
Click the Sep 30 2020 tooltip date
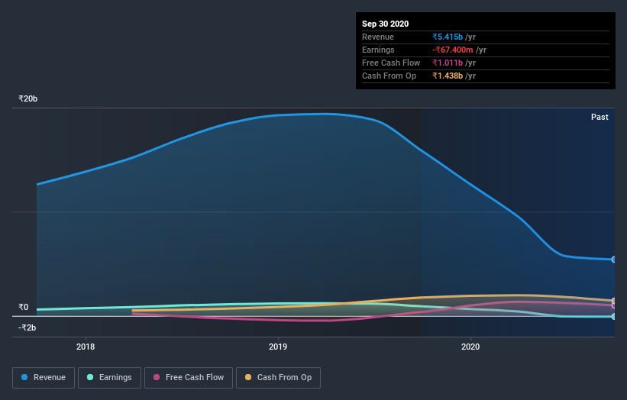tap(385, 24)
